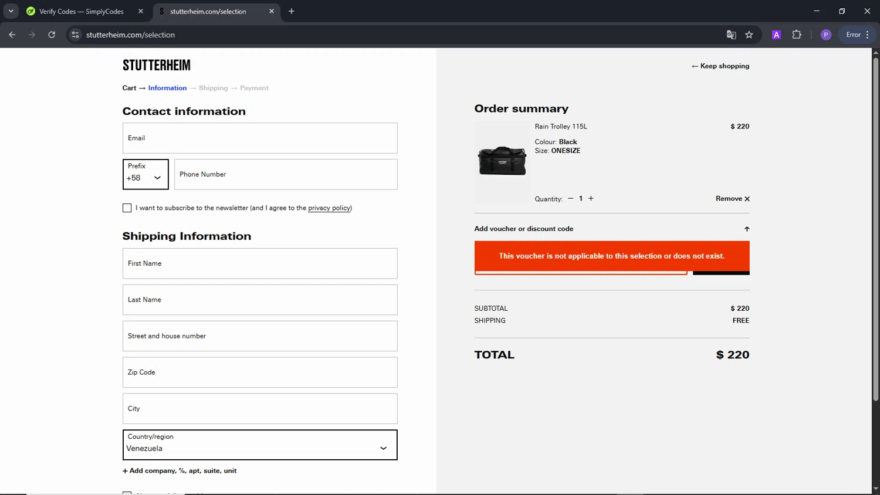Increase quantity with the plus icon
Image resolution: width=880 pixels, height=495 pixels.
click(591, 199)
